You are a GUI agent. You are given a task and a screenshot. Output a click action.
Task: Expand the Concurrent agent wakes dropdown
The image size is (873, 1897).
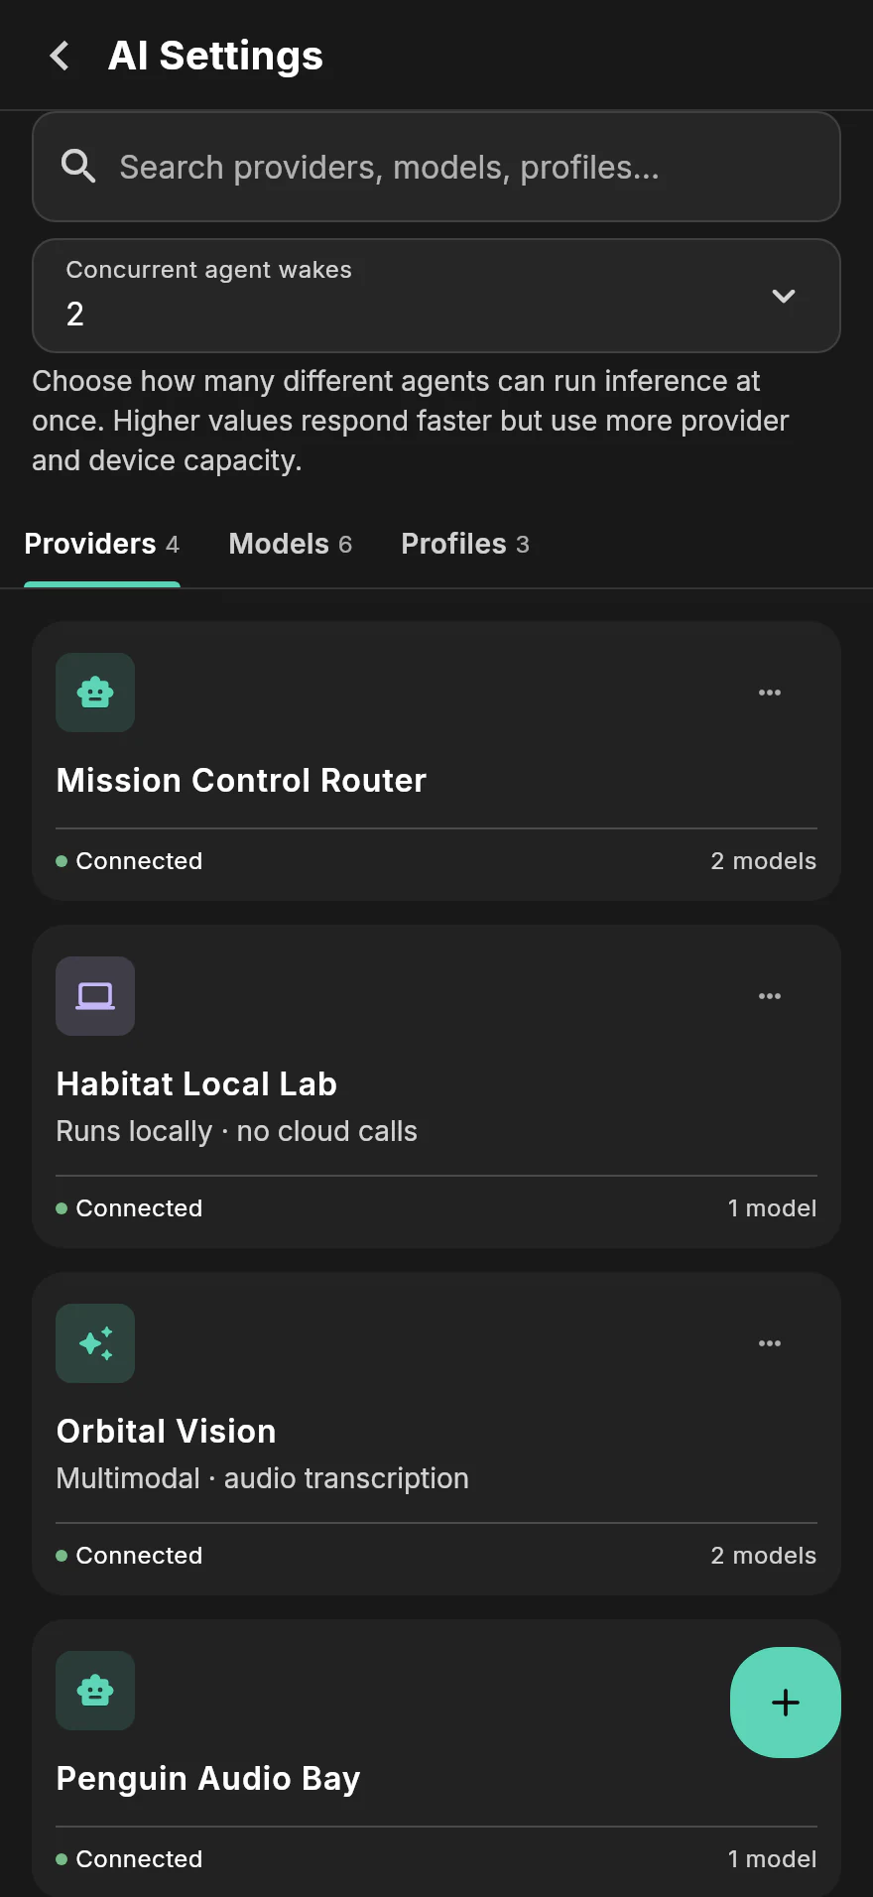(436, 296)
